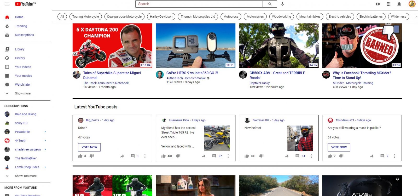Open more options on Thunderous71 post
This screenshot has width=418, height=196.
pos(394,156)
